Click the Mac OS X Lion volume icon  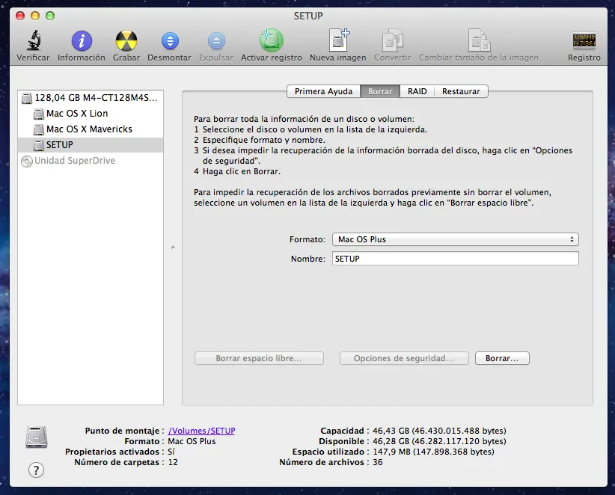click(x=38, y=114)
